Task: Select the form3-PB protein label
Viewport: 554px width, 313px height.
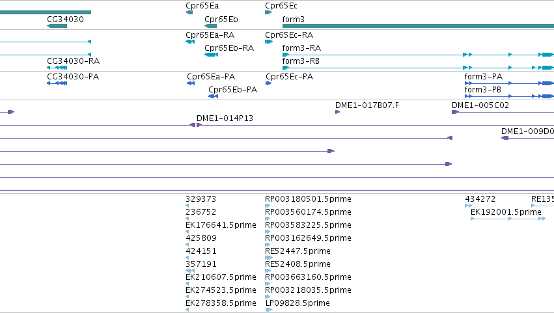Action: tap(482, 90)
